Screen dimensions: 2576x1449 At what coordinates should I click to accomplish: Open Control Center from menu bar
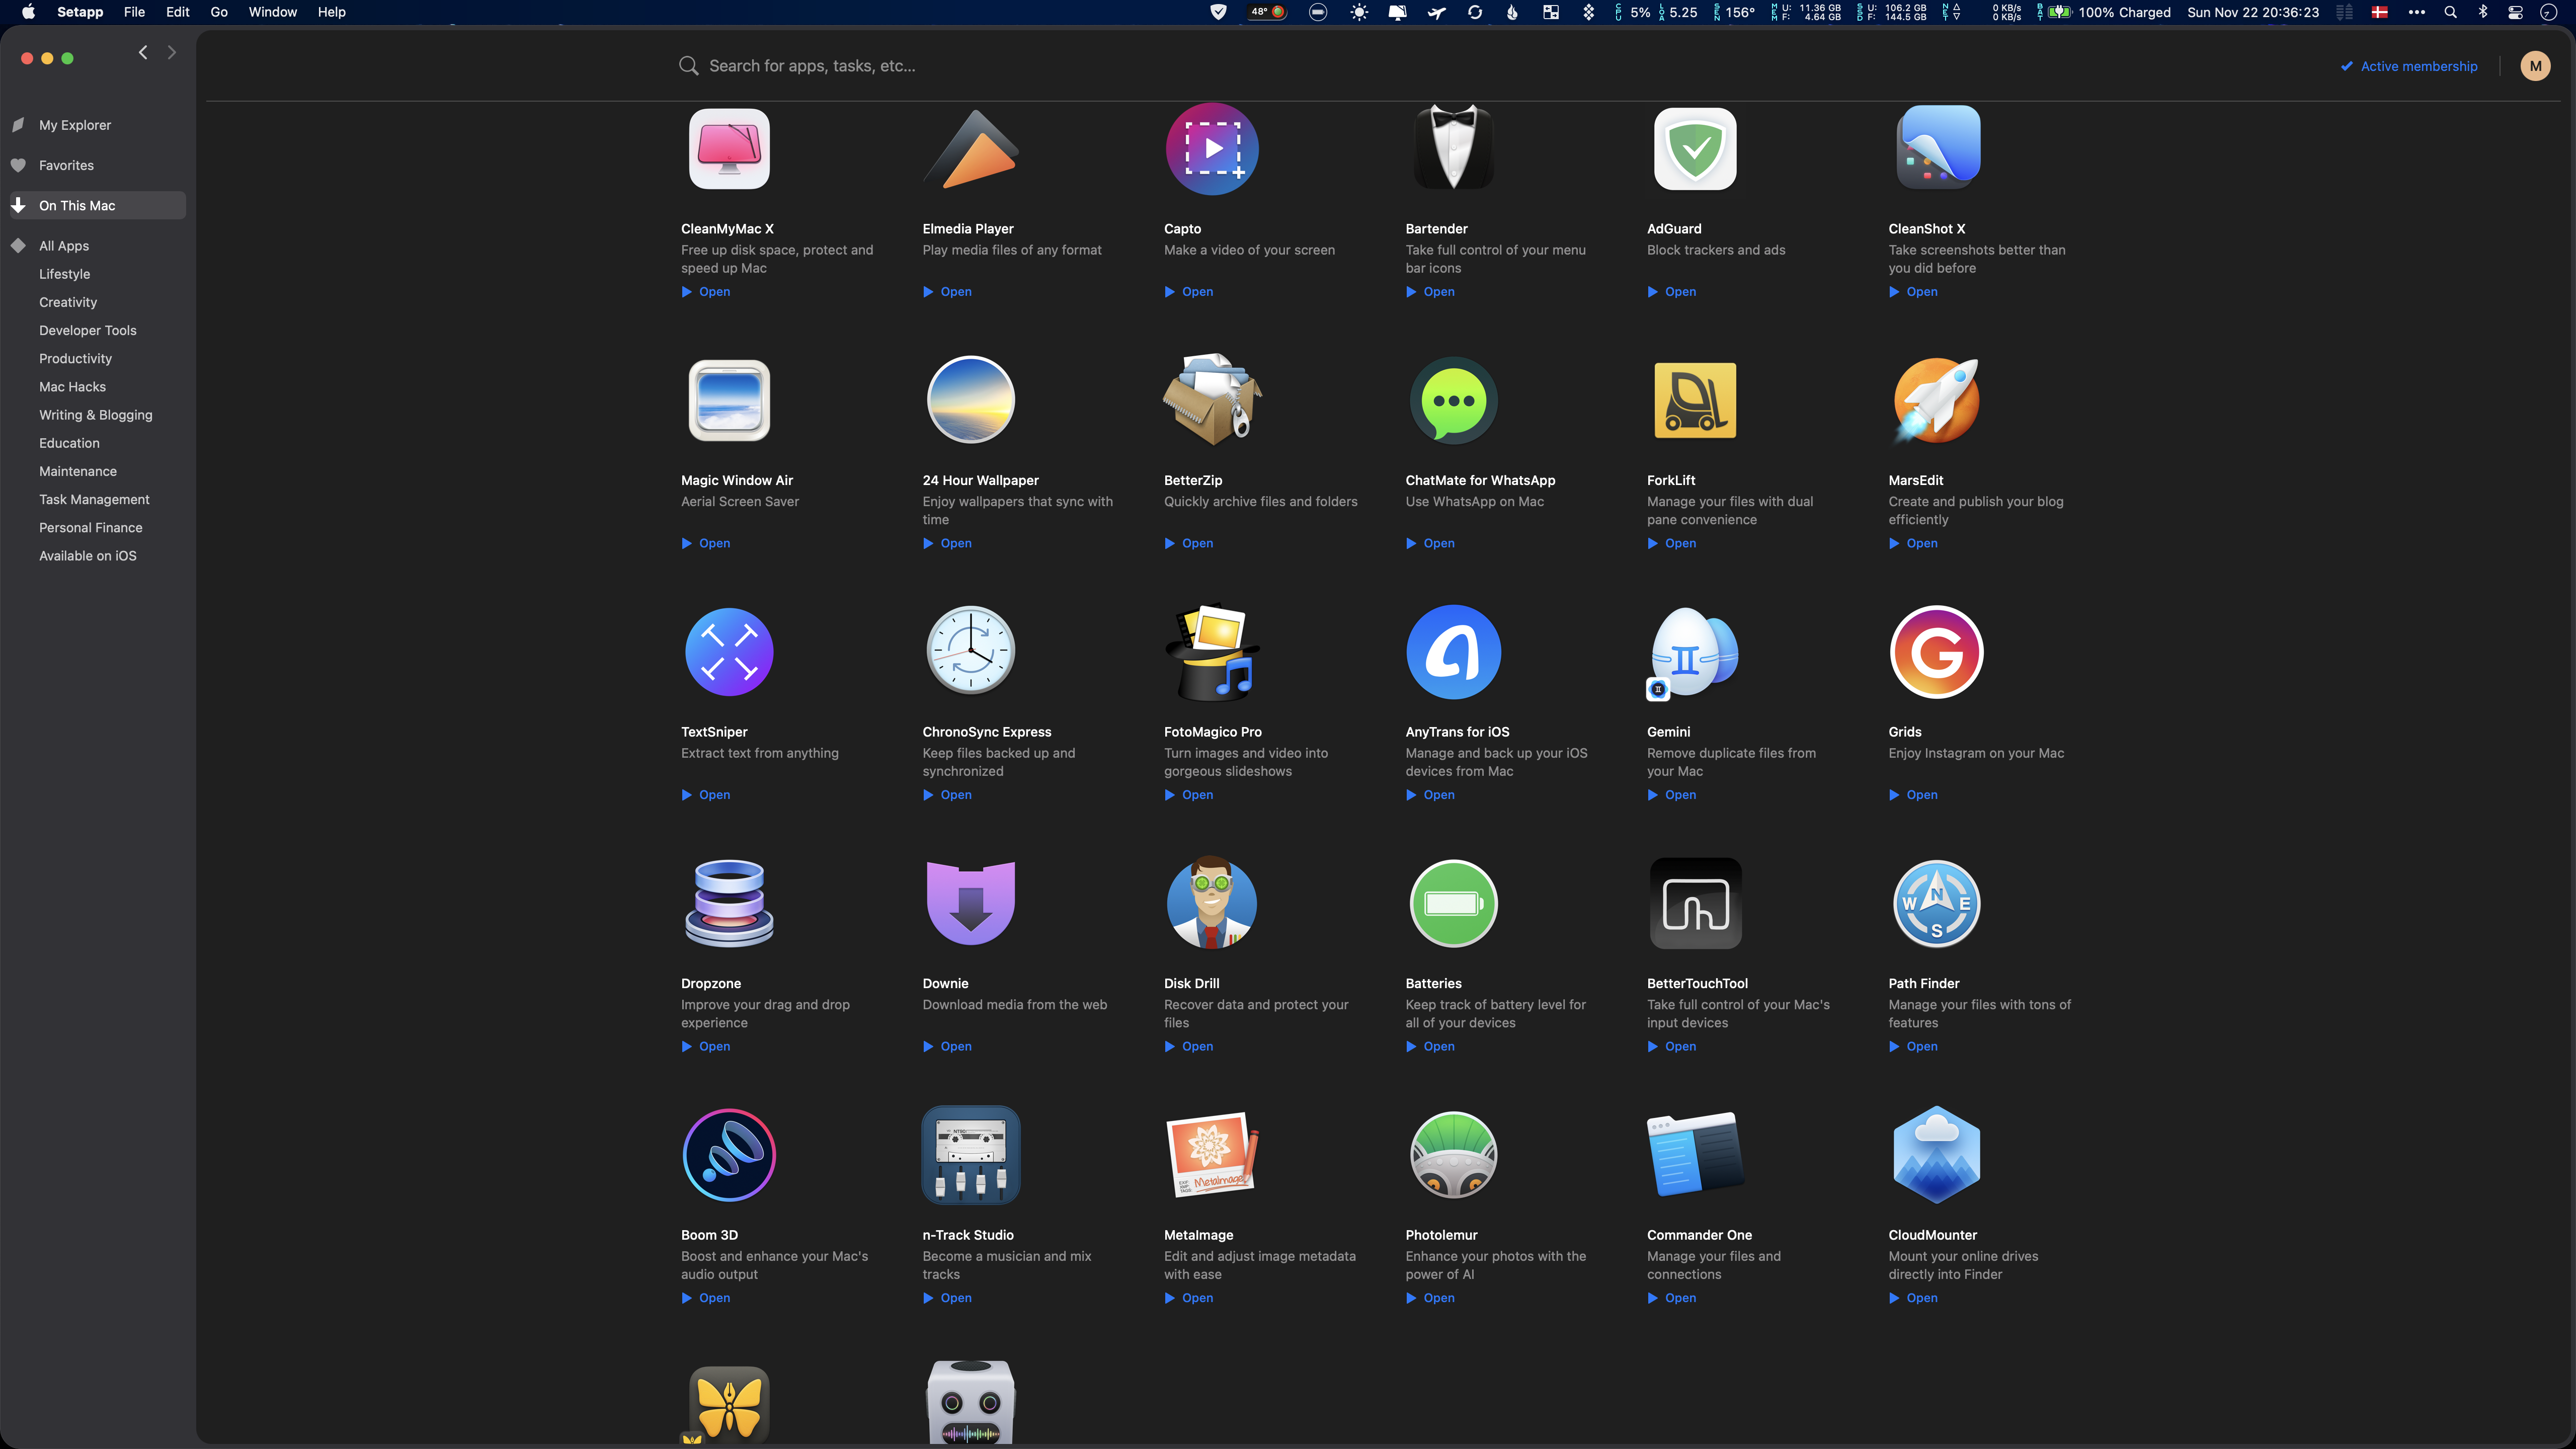pyautogui.click(x=2515, y=12)
